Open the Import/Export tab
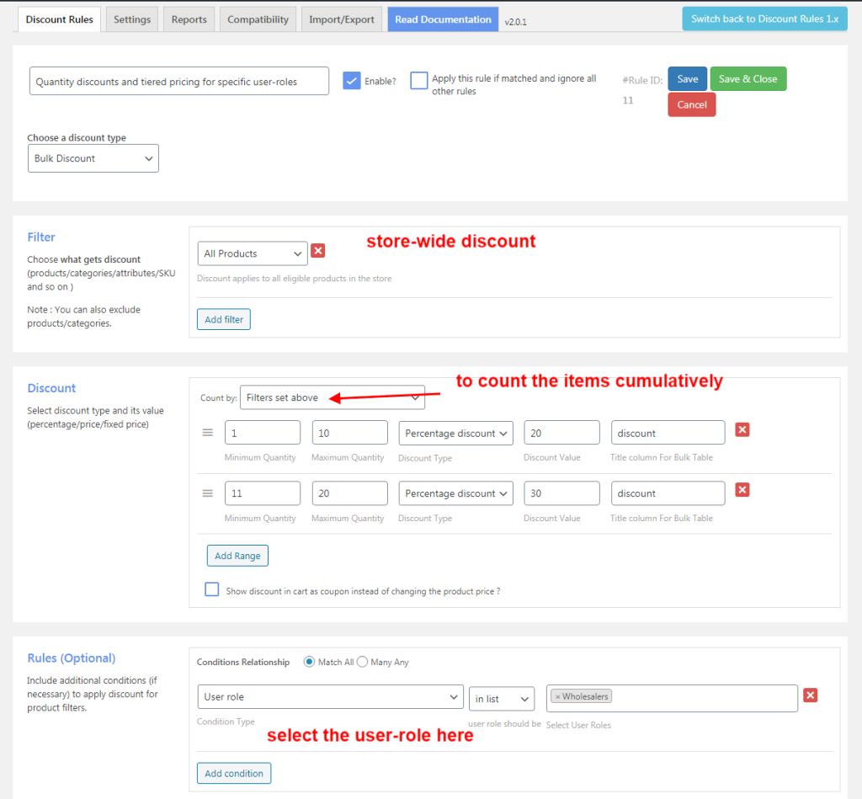862x799 pixels. 341,19
